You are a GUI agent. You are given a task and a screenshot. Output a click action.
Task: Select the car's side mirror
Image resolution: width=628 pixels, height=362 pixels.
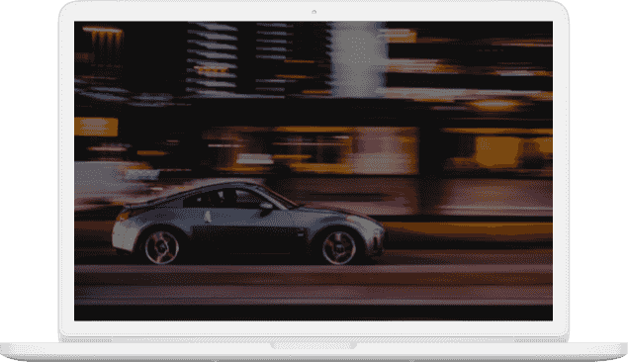266,207
